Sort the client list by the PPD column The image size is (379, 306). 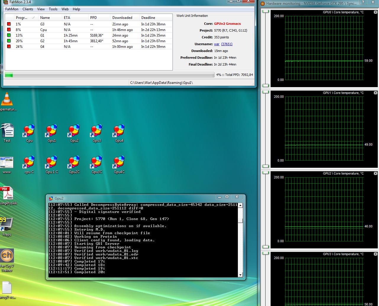(x=99, y=18)
